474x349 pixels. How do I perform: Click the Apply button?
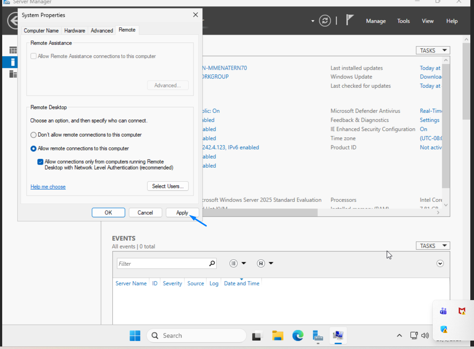(x=182, y=212)
